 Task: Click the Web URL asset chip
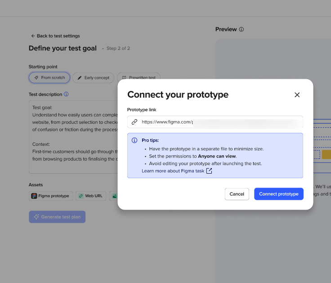pos(90,196)
